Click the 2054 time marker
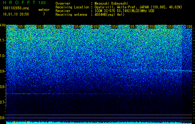Image resolution: width=195 pixels, height=124 pixels. (x=77, y=27)
